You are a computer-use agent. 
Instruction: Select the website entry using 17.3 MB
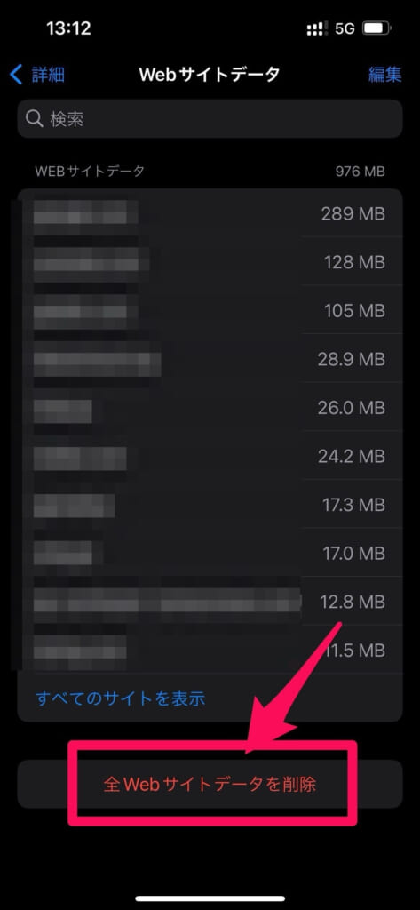[x=210, y=505]
